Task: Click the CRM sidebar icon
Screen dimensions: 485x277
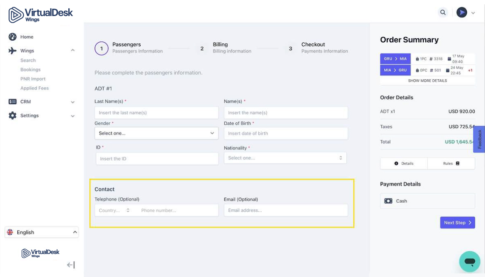Action: tap(12, 102)
